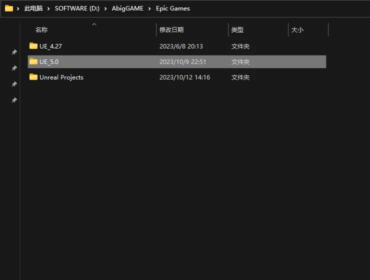Click the UE_5.0 folder icon
The image size is (370, 280).
[x=33, y=61]
